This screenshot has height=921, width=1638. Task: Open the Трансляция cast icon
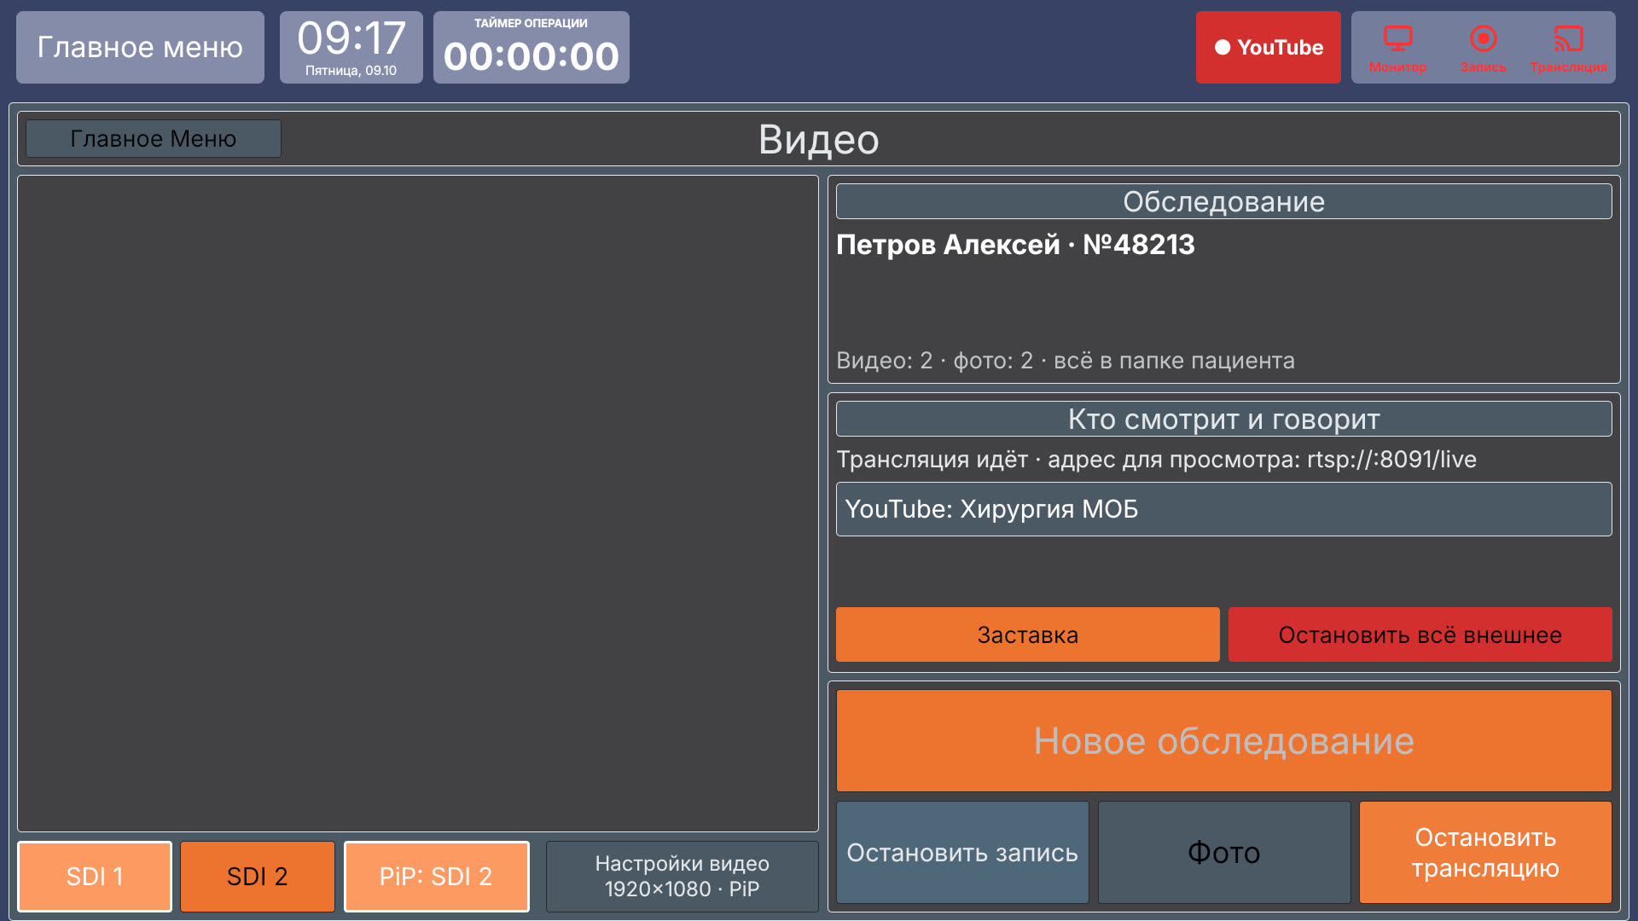(x=1568, y=48)
